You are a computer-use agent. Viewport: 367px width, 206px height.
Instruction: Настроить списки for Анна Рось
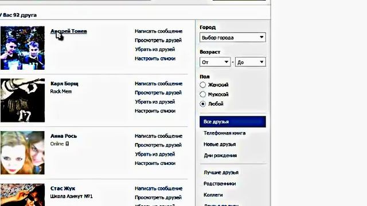coord(155,163)
